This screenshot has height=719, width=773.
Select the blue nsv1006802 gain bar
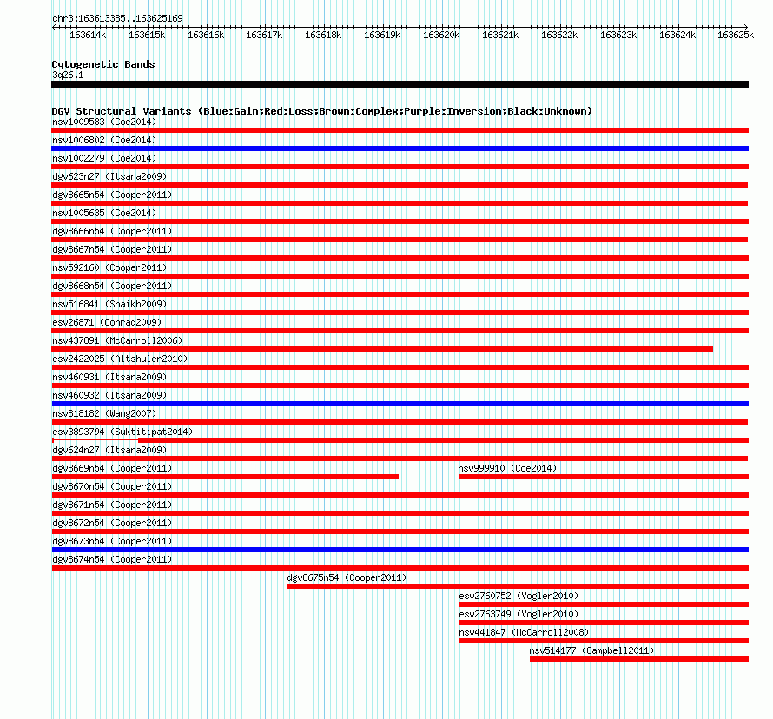click(x=400, y=148)
